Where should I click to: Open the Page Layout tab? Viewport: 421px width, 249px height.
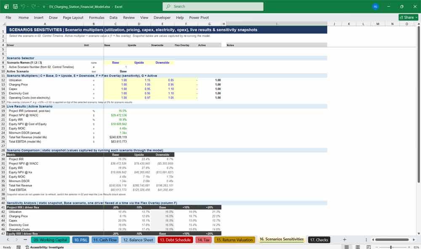click(x=73, y=17)
